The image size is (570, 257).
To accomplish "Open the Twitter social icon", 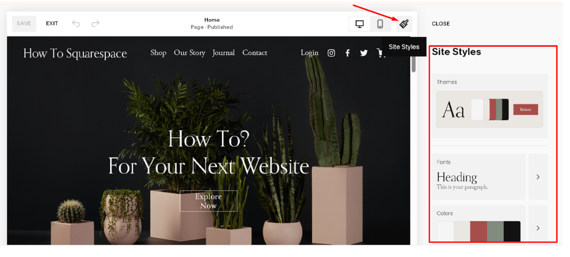I will pyautogui.click(x=364, y=53).
